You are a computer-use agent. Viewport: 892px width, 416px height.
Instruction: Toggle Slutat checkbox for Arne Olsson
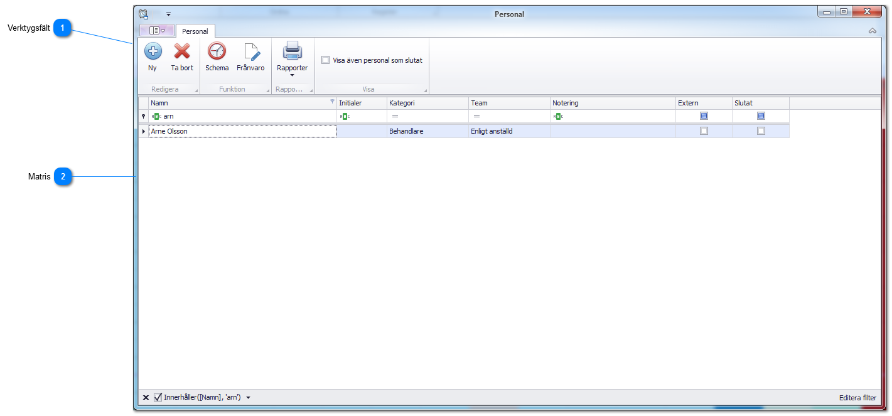click(761, 131)
